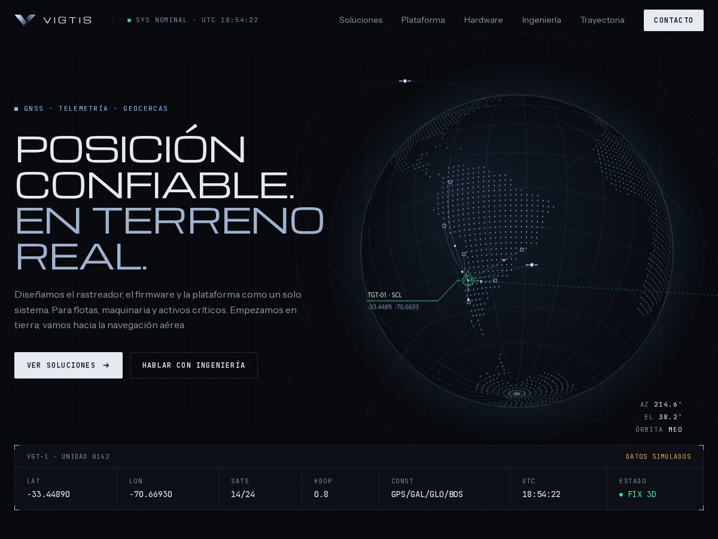Click the EN TERRENO REAL headline
The width and height of the screenshot is (718, 539).
click(x=169, y=238)
